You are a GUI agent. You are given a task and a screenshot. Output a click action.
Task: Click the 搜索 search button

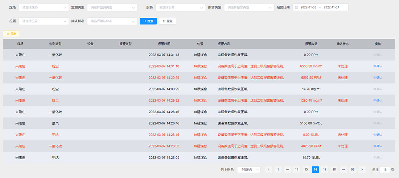pos(148,21)
